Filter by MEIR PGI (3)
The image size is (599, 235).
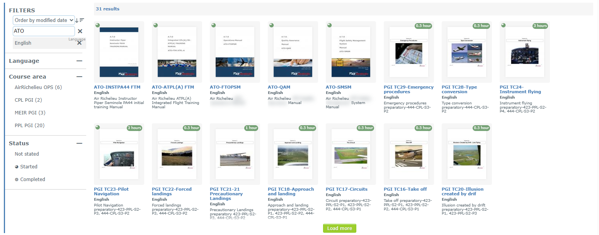pyautogui.click(x=30, y=113)
